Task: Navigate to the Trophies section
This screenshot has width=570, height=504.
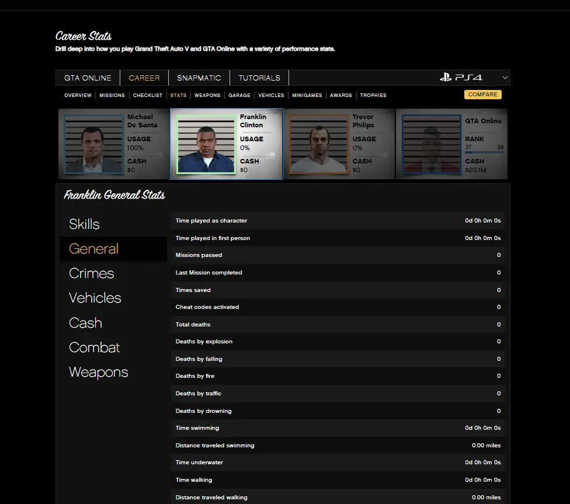Action: [x=373, y=95]
